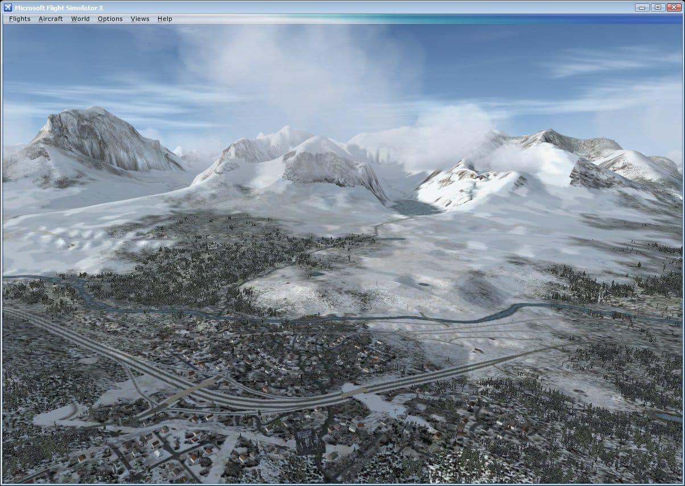This screenshot has width=685, height=486.
Task: Click the airplane icon in the title bar
Action: tap(7, 7)
